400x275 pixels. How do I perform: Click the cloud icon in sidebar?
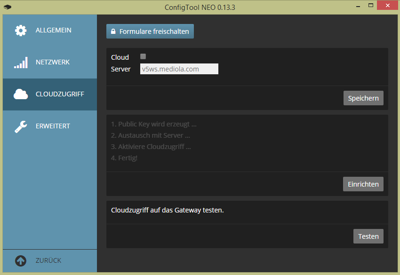[21, 94]
